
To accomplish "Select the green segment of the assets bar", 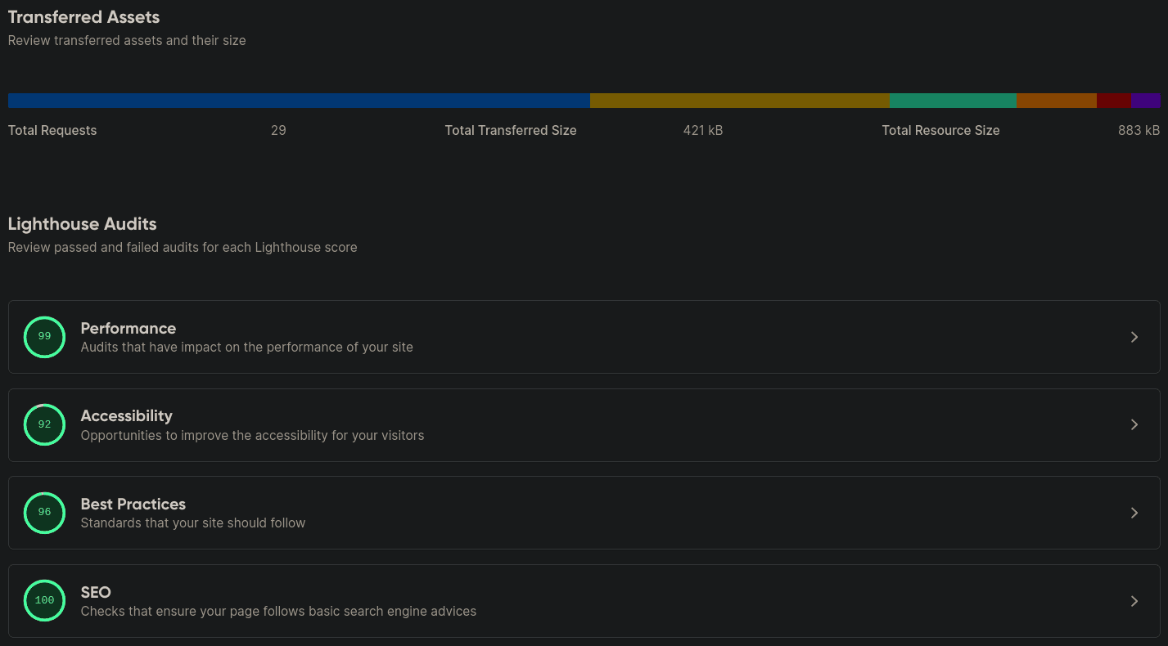I will [x=953, y=101].
